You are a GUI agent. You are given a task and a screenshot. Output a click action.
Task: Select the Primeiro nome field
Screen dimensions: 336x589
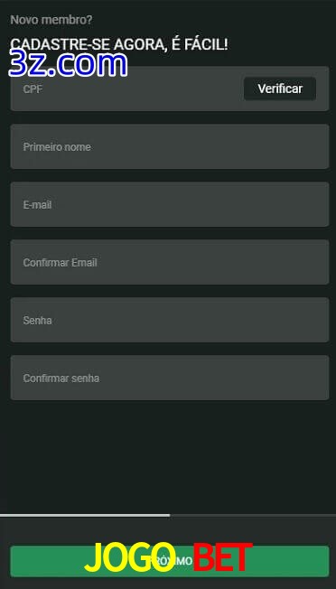(170, 146)
